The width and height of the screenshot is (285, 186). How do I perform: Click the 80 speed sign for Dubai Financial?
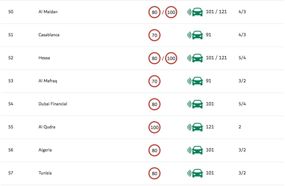tap(154, 104)
